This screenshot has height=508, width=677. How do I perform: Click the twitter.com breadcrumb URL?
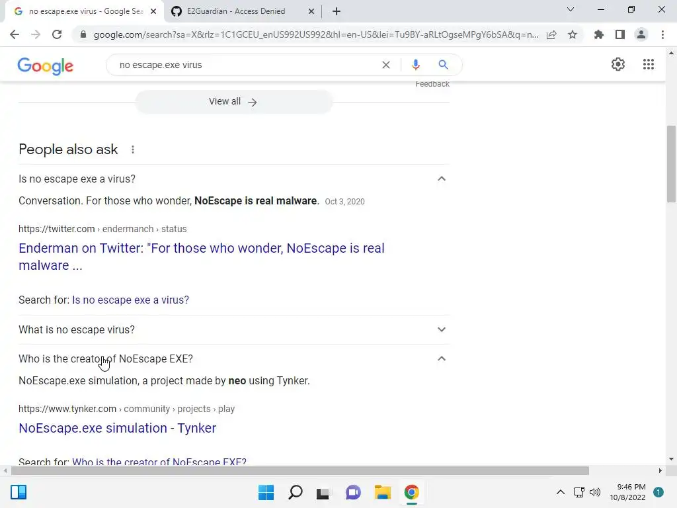pyautogui.click(x=102, y=229)
